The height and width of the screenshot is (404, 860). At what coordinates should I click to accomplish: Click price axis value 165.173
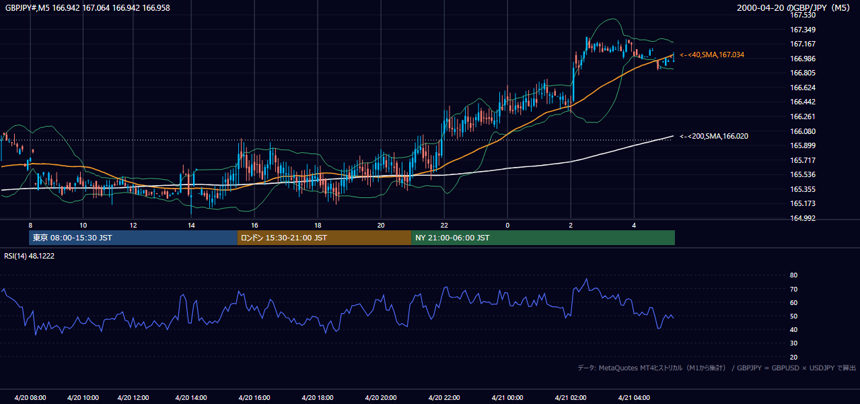tap(802, 203)
